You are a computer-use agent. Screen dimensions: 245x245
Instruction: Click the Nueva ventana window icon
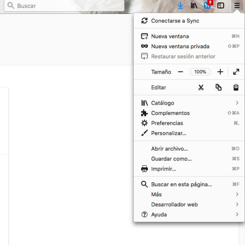click(x=145, y=36)
